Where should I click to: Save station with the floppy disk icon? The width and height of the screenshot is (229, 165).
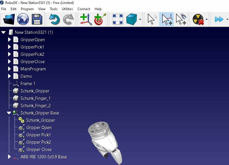[x=37, y=19]
